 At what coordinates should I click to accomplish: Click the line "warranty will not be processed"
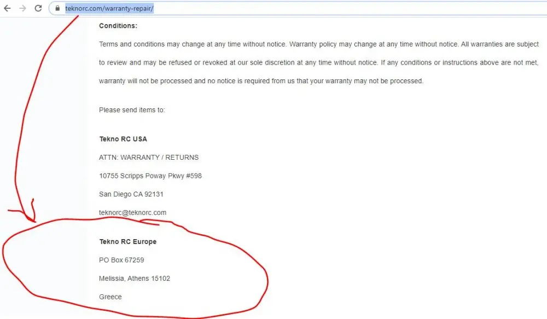[261, 81]
